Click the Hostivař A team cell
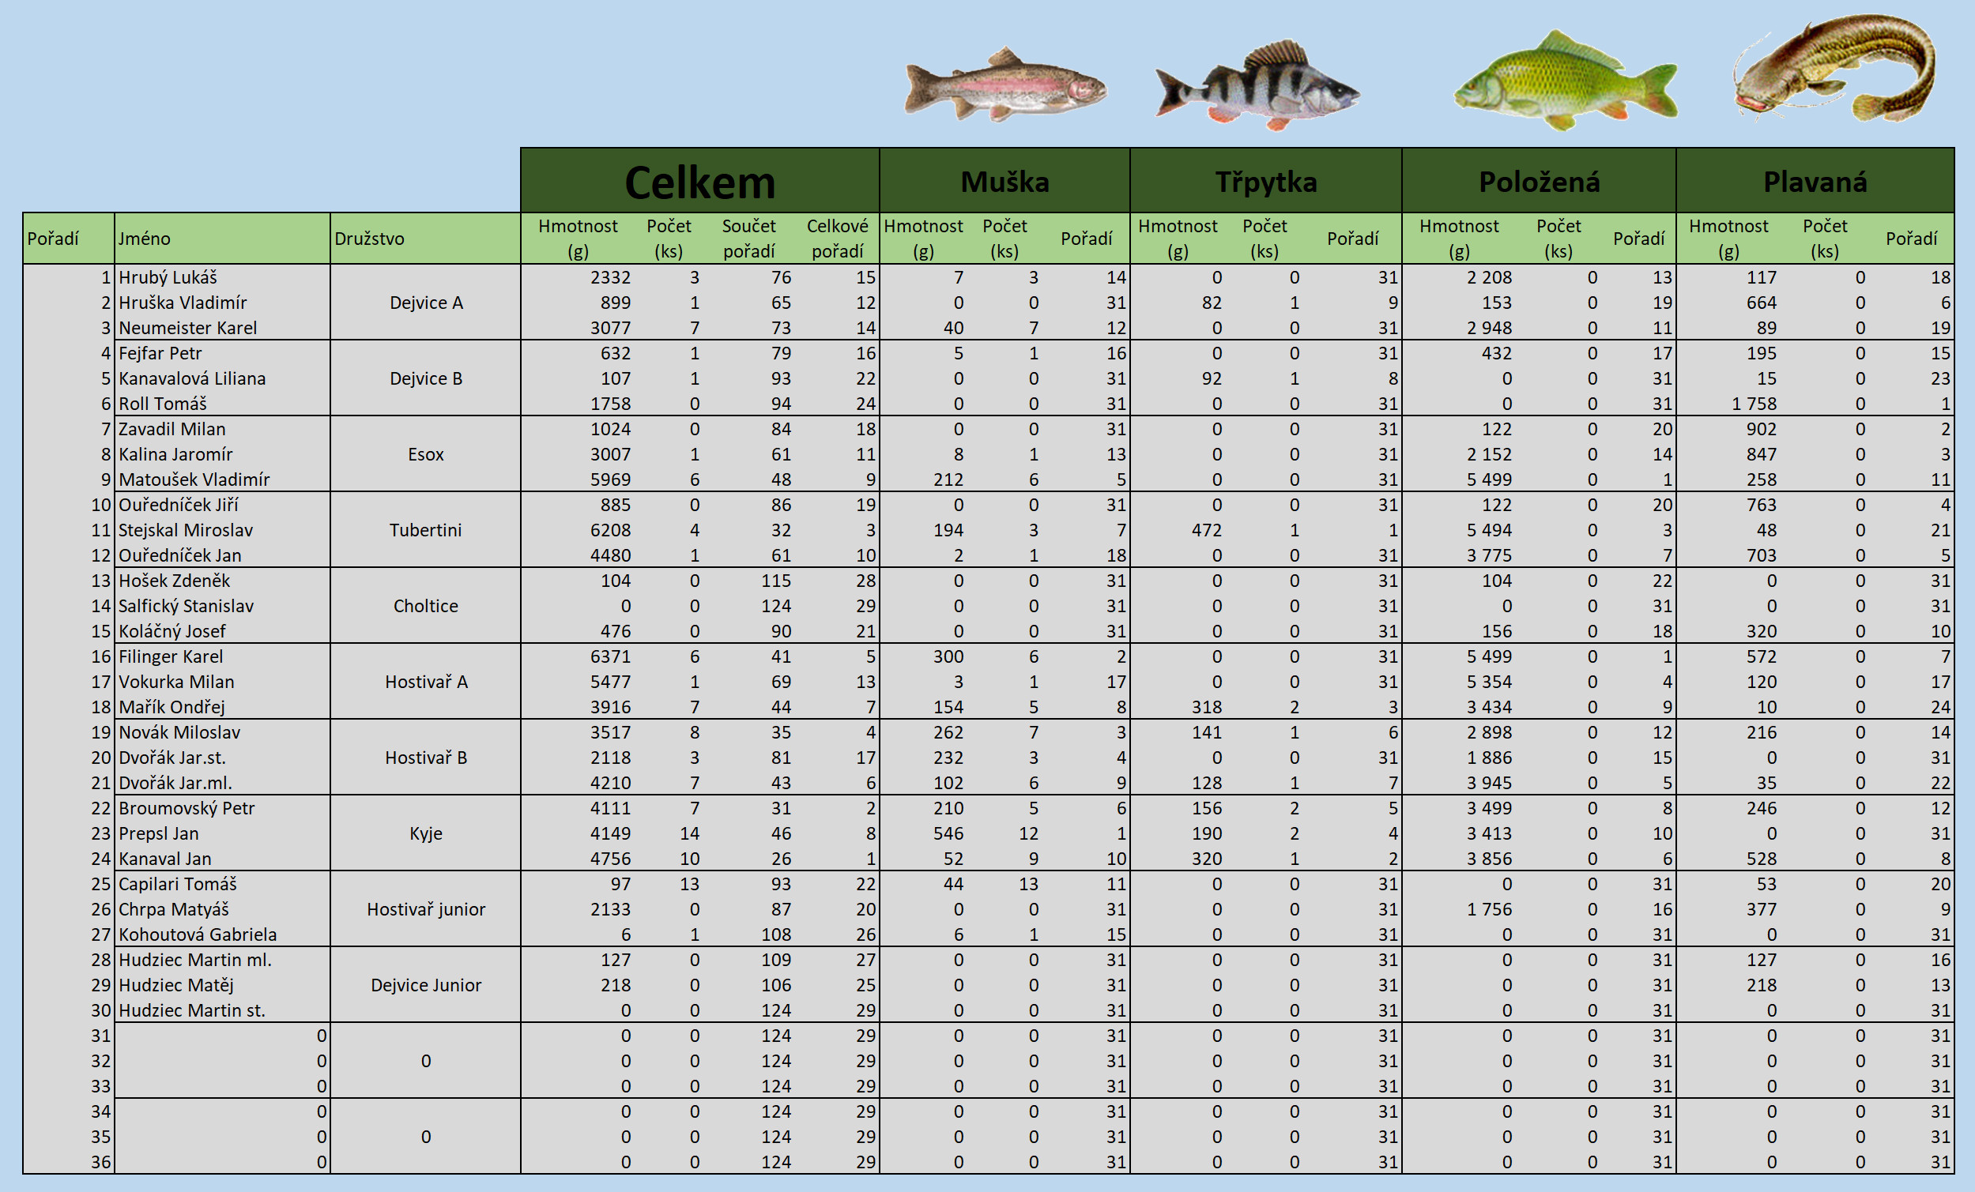1975x1192 pixels. pyautogui.click(x=426, y=682)
